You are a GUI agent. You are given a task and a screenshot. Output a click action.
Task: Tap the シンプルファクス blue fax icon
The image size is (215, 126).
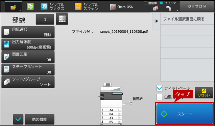[x=44, y=6]
